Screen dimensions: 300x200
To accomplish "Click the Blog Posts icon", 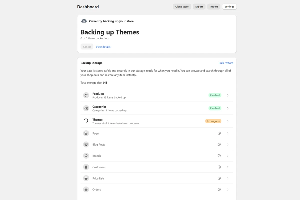I will point(86,144).
